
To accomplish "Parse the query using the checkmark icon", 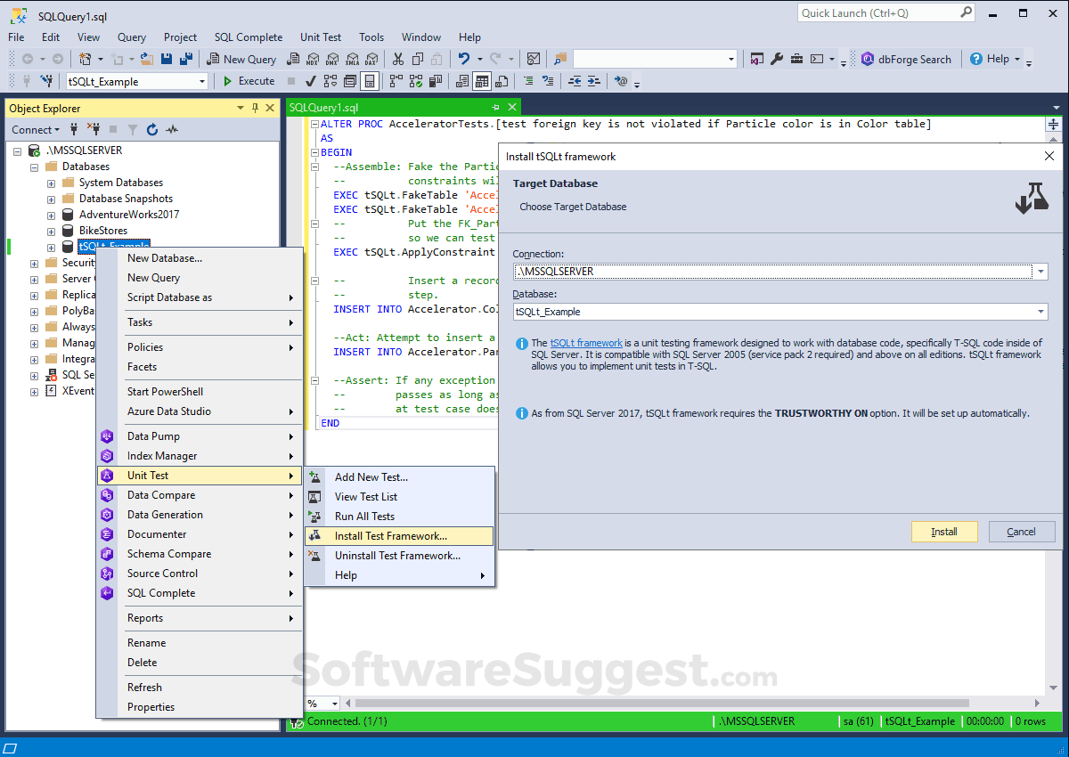I will 309,81.
